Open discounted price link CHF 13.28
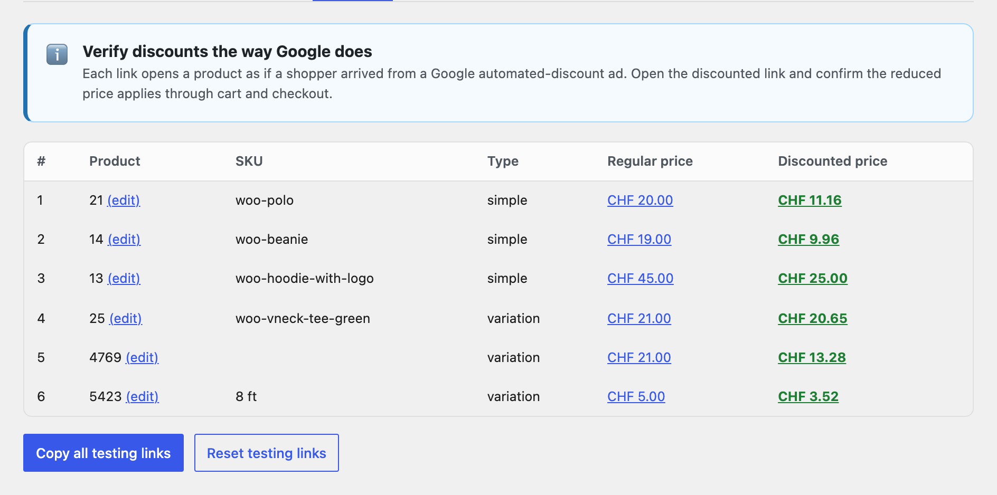The height and width of the screenshot is (495, 997). [x=812, y=358]
